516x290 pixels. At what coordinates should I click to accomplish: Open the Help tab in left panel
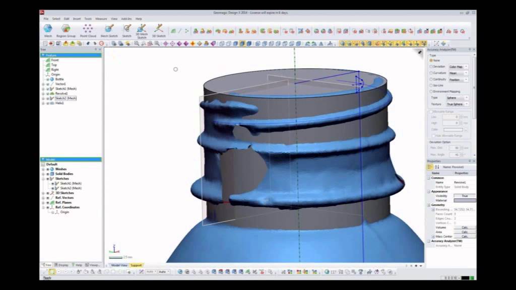77,265
